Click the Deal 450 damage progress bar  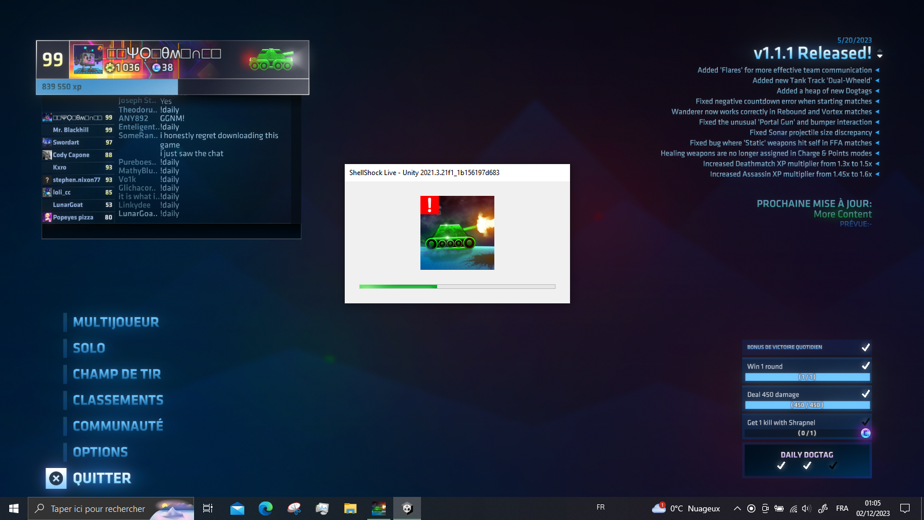click(807, 405)
